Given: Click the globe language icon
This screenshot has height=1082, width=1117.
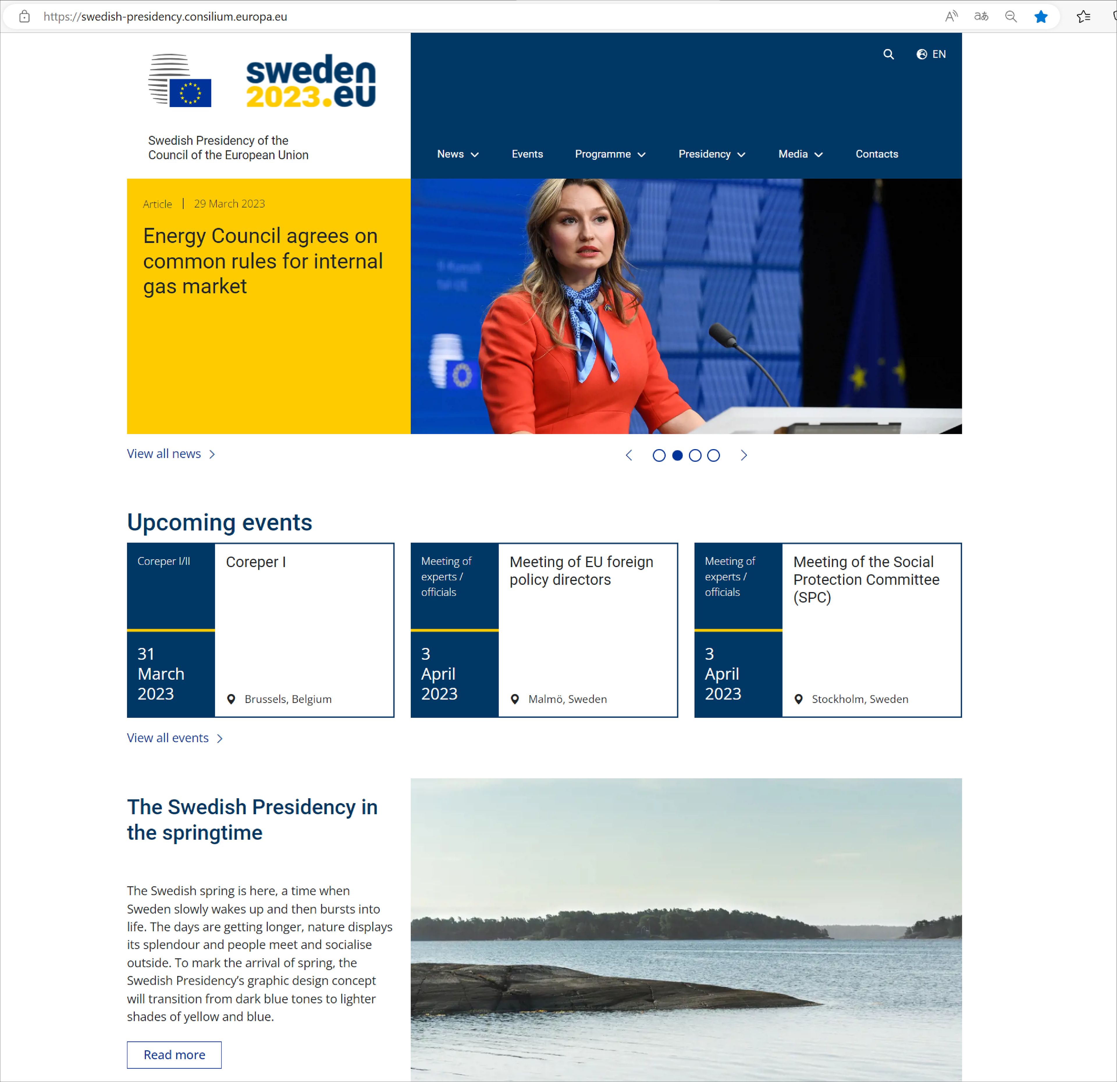Looking at the screenshot, I should (922, 54).
